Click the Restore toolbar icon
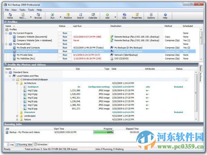 68,16
